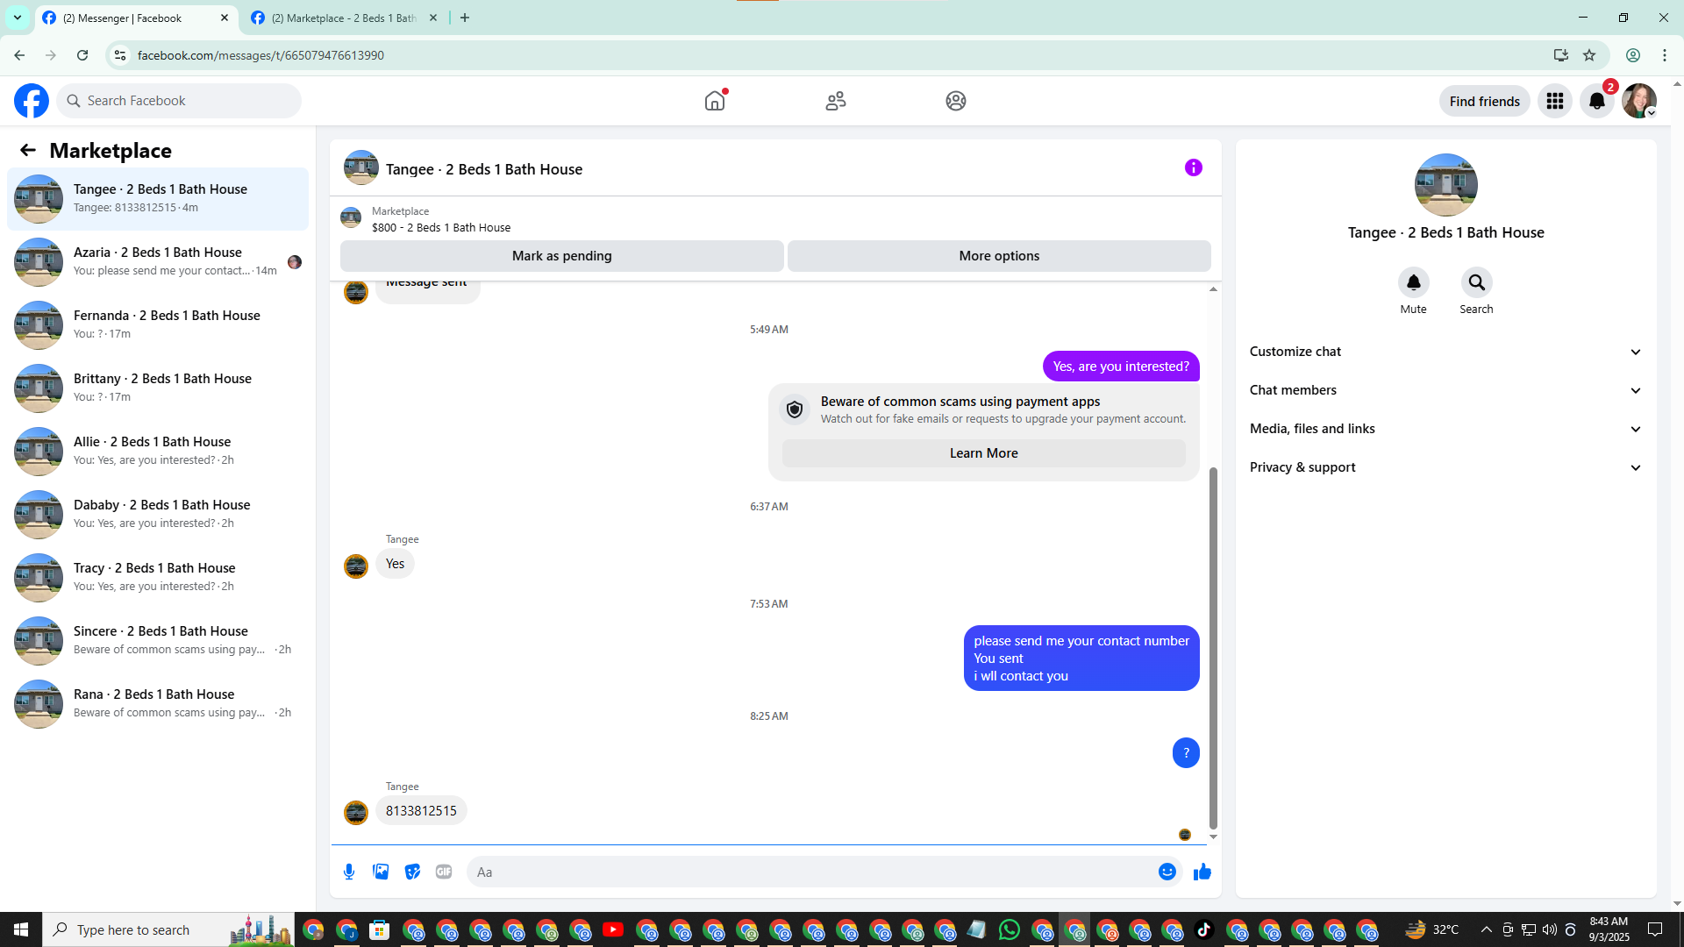The width and height of the screenshot is (1684, 947).
Task: Select the Tangee conversation in the list
Action: coord(158,198)
